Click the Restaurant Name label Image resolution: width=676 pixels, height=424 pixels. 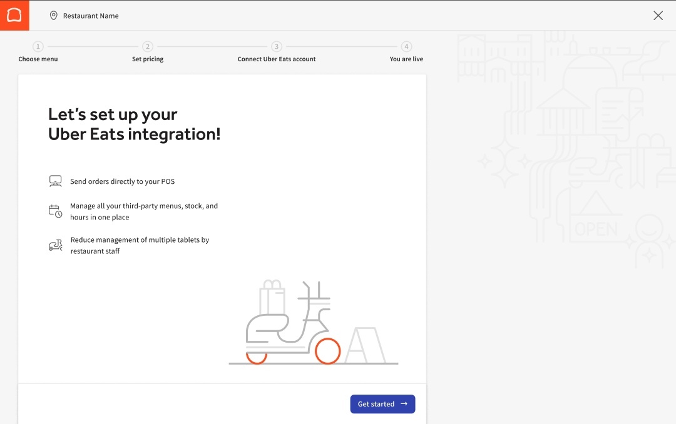90,16
